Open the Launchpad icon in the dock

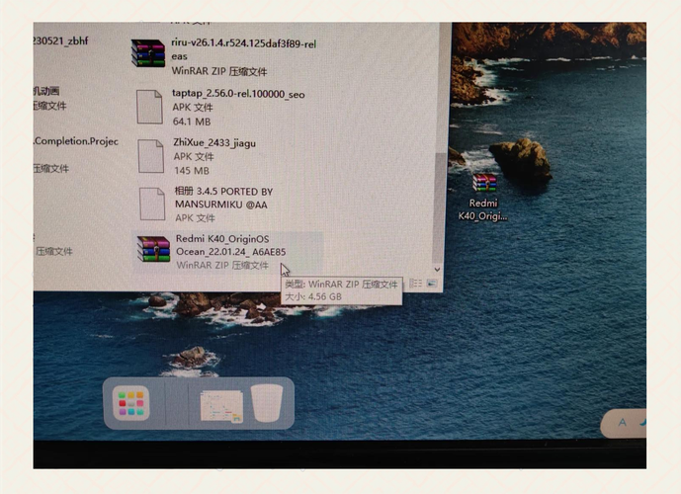(x=130, y=403)
